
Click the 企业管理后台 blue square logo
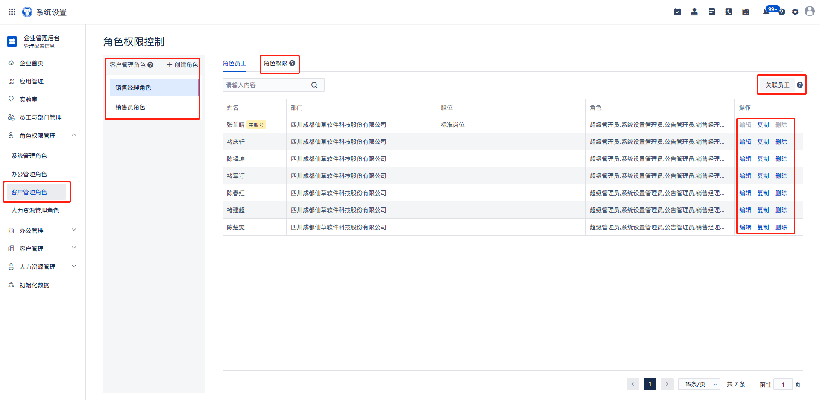(12, 41)
